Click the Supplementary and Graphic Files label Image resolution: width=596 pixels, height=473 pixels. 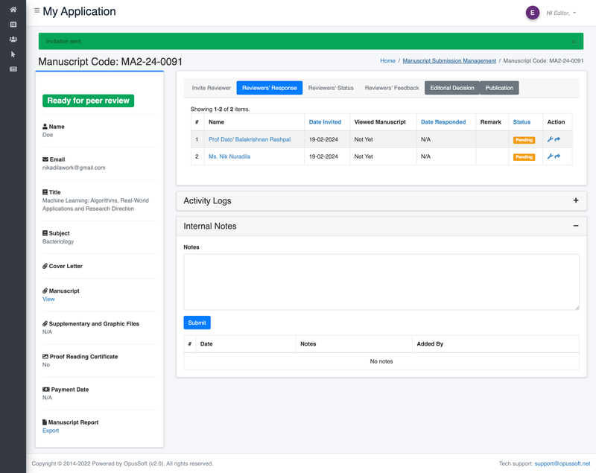[x=94, y=324]
